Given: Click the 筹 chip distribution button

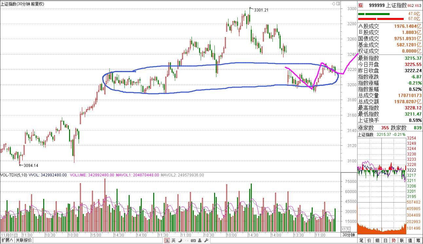Looking at the screenshot, I should point(418,240).
